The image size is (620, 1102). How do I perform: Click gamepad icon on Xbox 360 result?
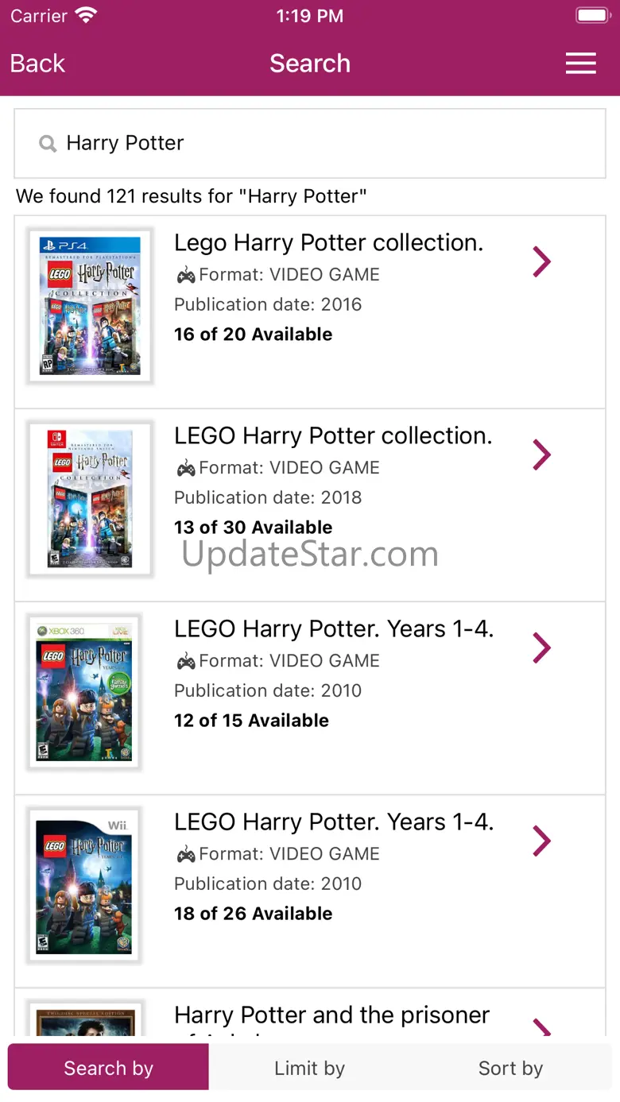[x=185, y=662]
